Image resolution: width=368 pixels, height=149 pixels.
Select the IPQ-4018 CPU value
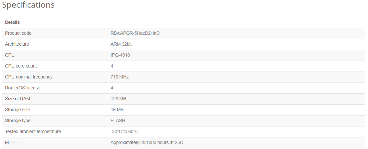[120, 55]
